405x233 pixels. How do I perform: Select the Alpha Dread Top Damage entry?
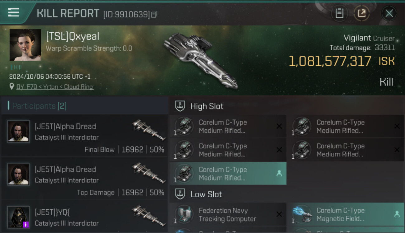click(x=85, y=178)
